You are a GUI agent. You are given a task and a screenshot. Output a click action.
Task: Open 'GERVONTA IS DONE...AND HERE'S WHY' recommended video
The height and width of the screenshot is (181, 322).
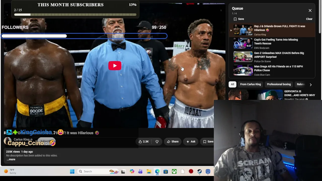click(x=299, y=93)
